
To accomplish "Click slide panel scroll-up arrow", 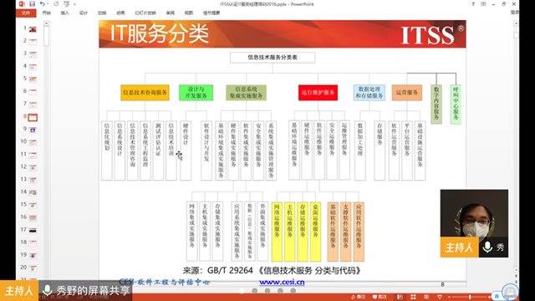I will [x=47, y=23].
